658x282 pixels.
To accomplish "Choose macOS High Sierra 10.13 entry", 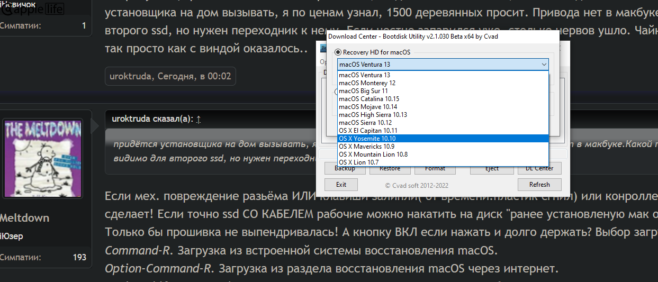I will click(x=443, y=115).
